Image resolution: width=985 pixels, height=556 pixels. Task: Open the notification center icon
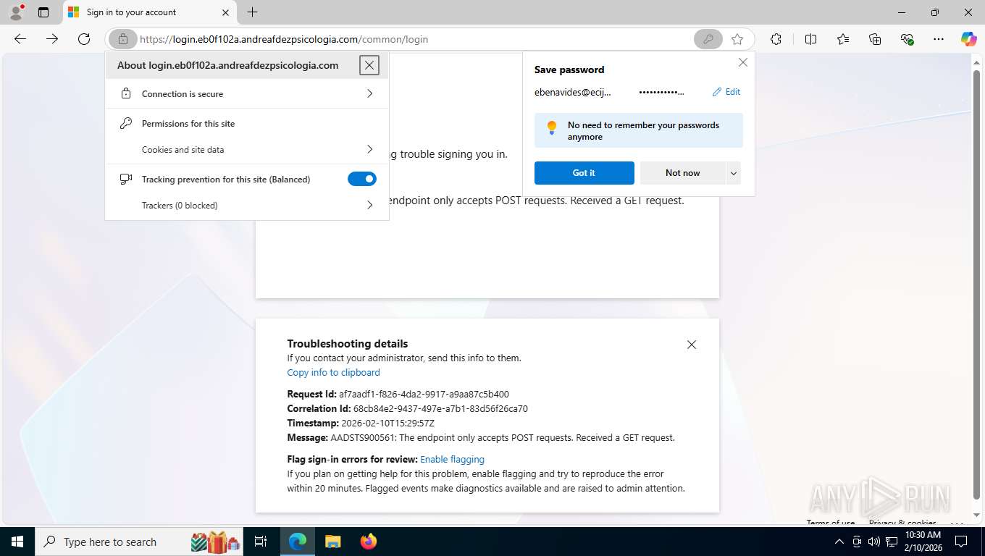point(961,542)
